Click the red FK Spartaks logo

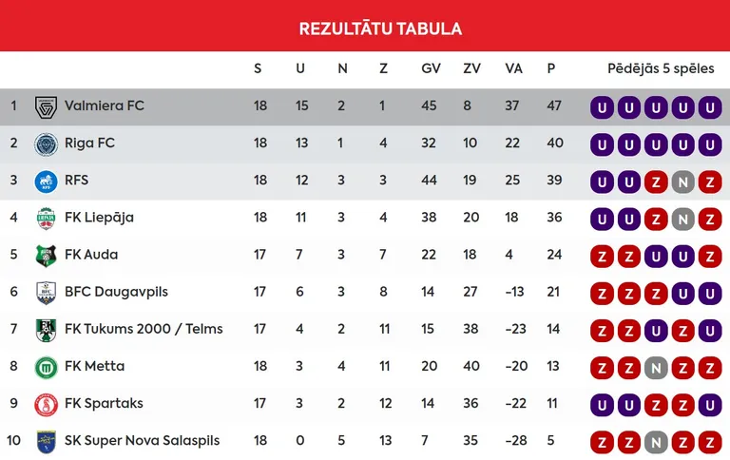pos(46,405)
